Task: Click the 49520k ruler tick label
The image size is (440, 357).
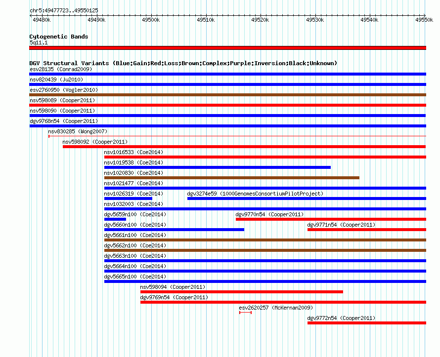Action: (x=260, y=20)
